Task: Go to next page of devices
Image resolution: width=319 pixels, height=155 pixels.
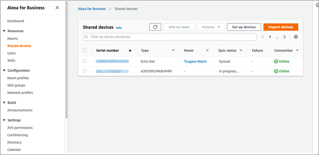Action: coord(285,37)
